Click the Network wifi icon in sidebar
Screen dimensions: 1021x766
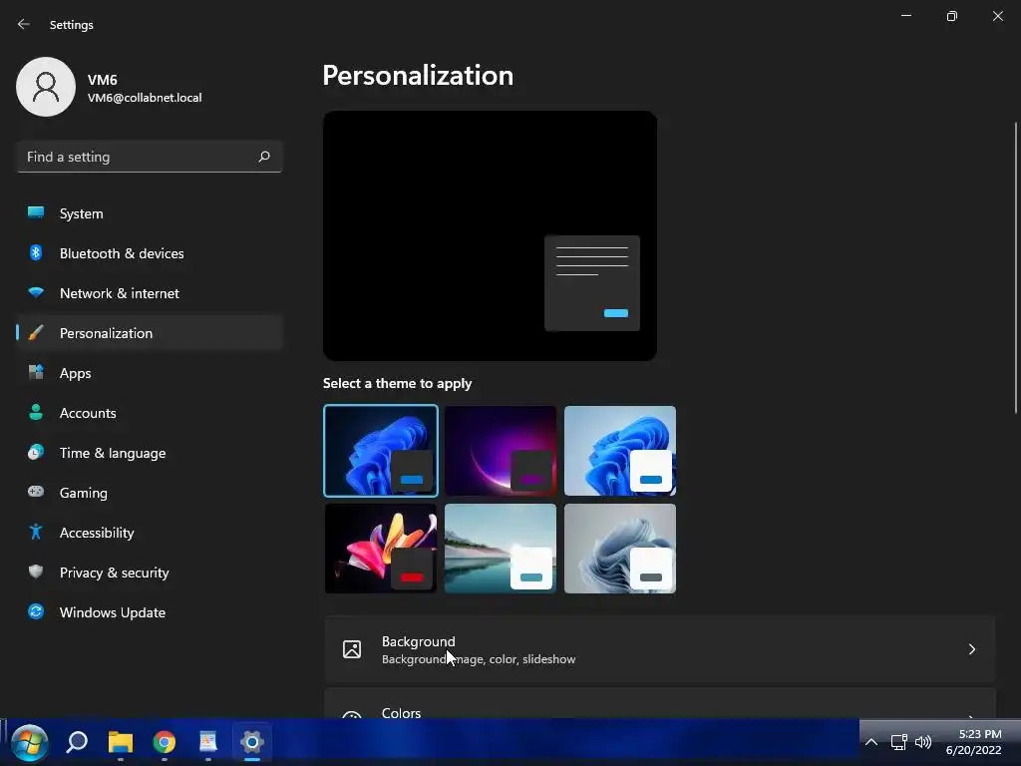[x=36, y=292]
